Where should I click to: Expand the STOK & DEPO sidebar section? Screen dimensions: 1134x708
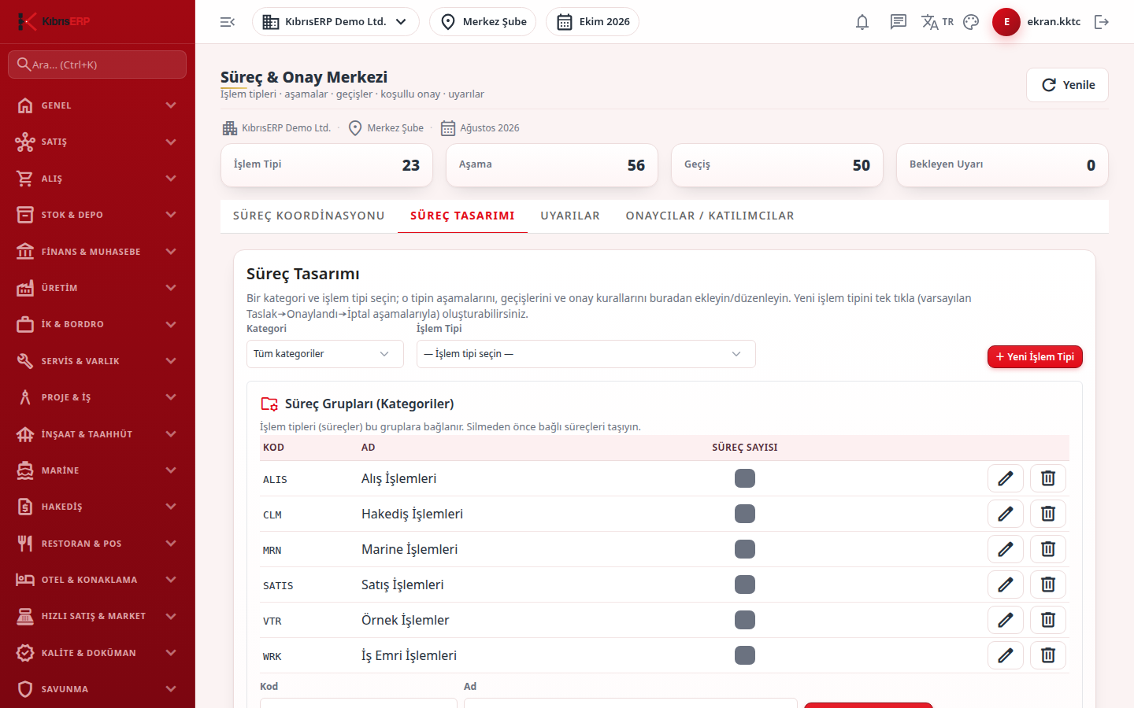(98, 215)
